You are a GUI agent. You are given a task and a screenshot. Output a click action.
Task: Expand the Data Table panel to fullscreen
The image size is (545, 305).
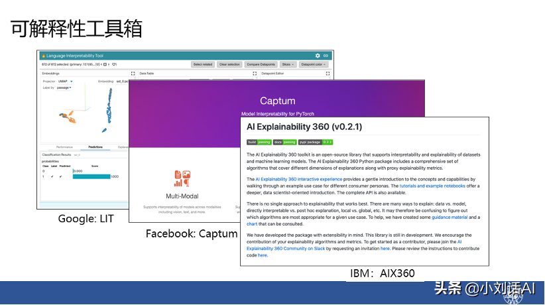tap(255, 74)
